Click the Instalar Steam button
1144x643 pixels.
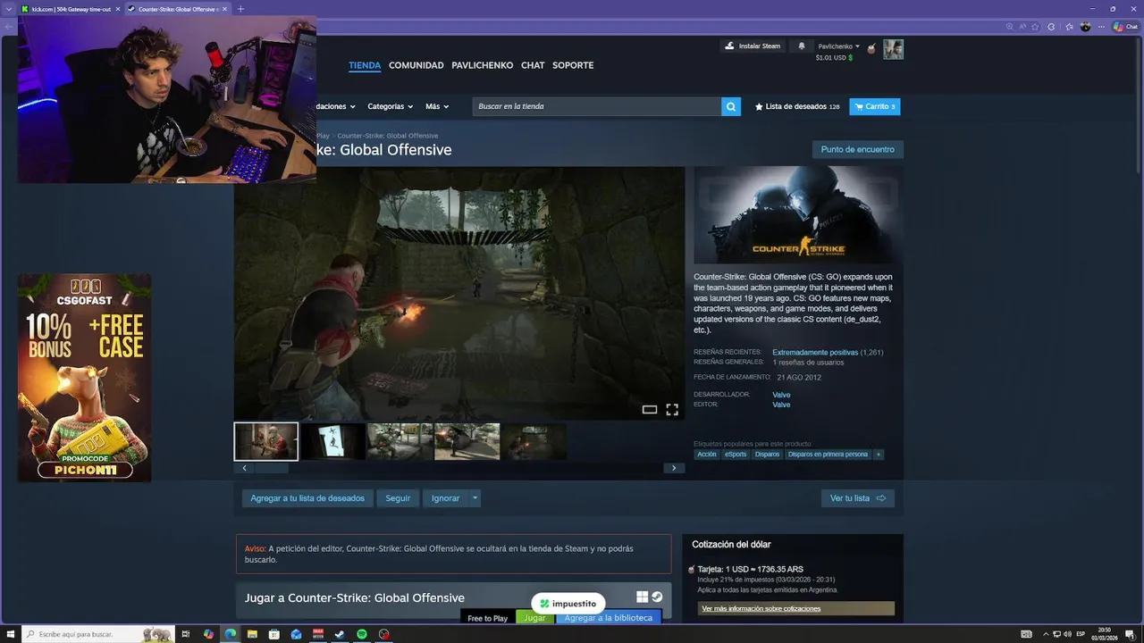753,46
